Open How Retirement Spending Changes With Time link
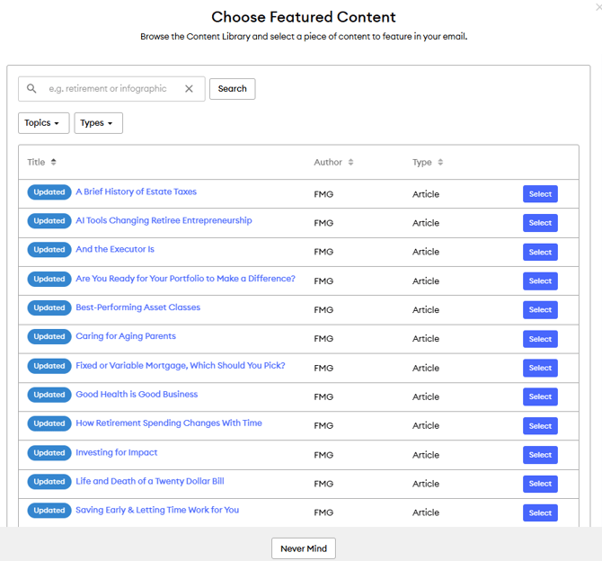Image resolution: width=602 pixels, height=561 pixels. (x=169, y=423)
